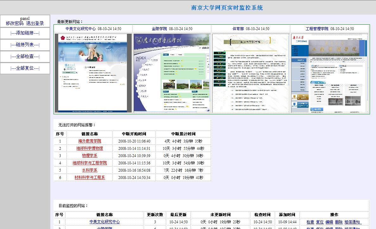Select the 全部检查 menu item
The height and width of the screenshot is (229, 376).
click(x=25, y=56)
